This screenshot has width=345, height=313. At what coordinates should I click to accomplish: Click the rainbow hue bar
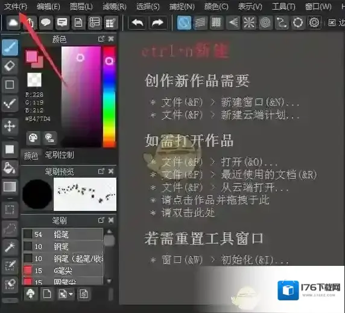109,97
